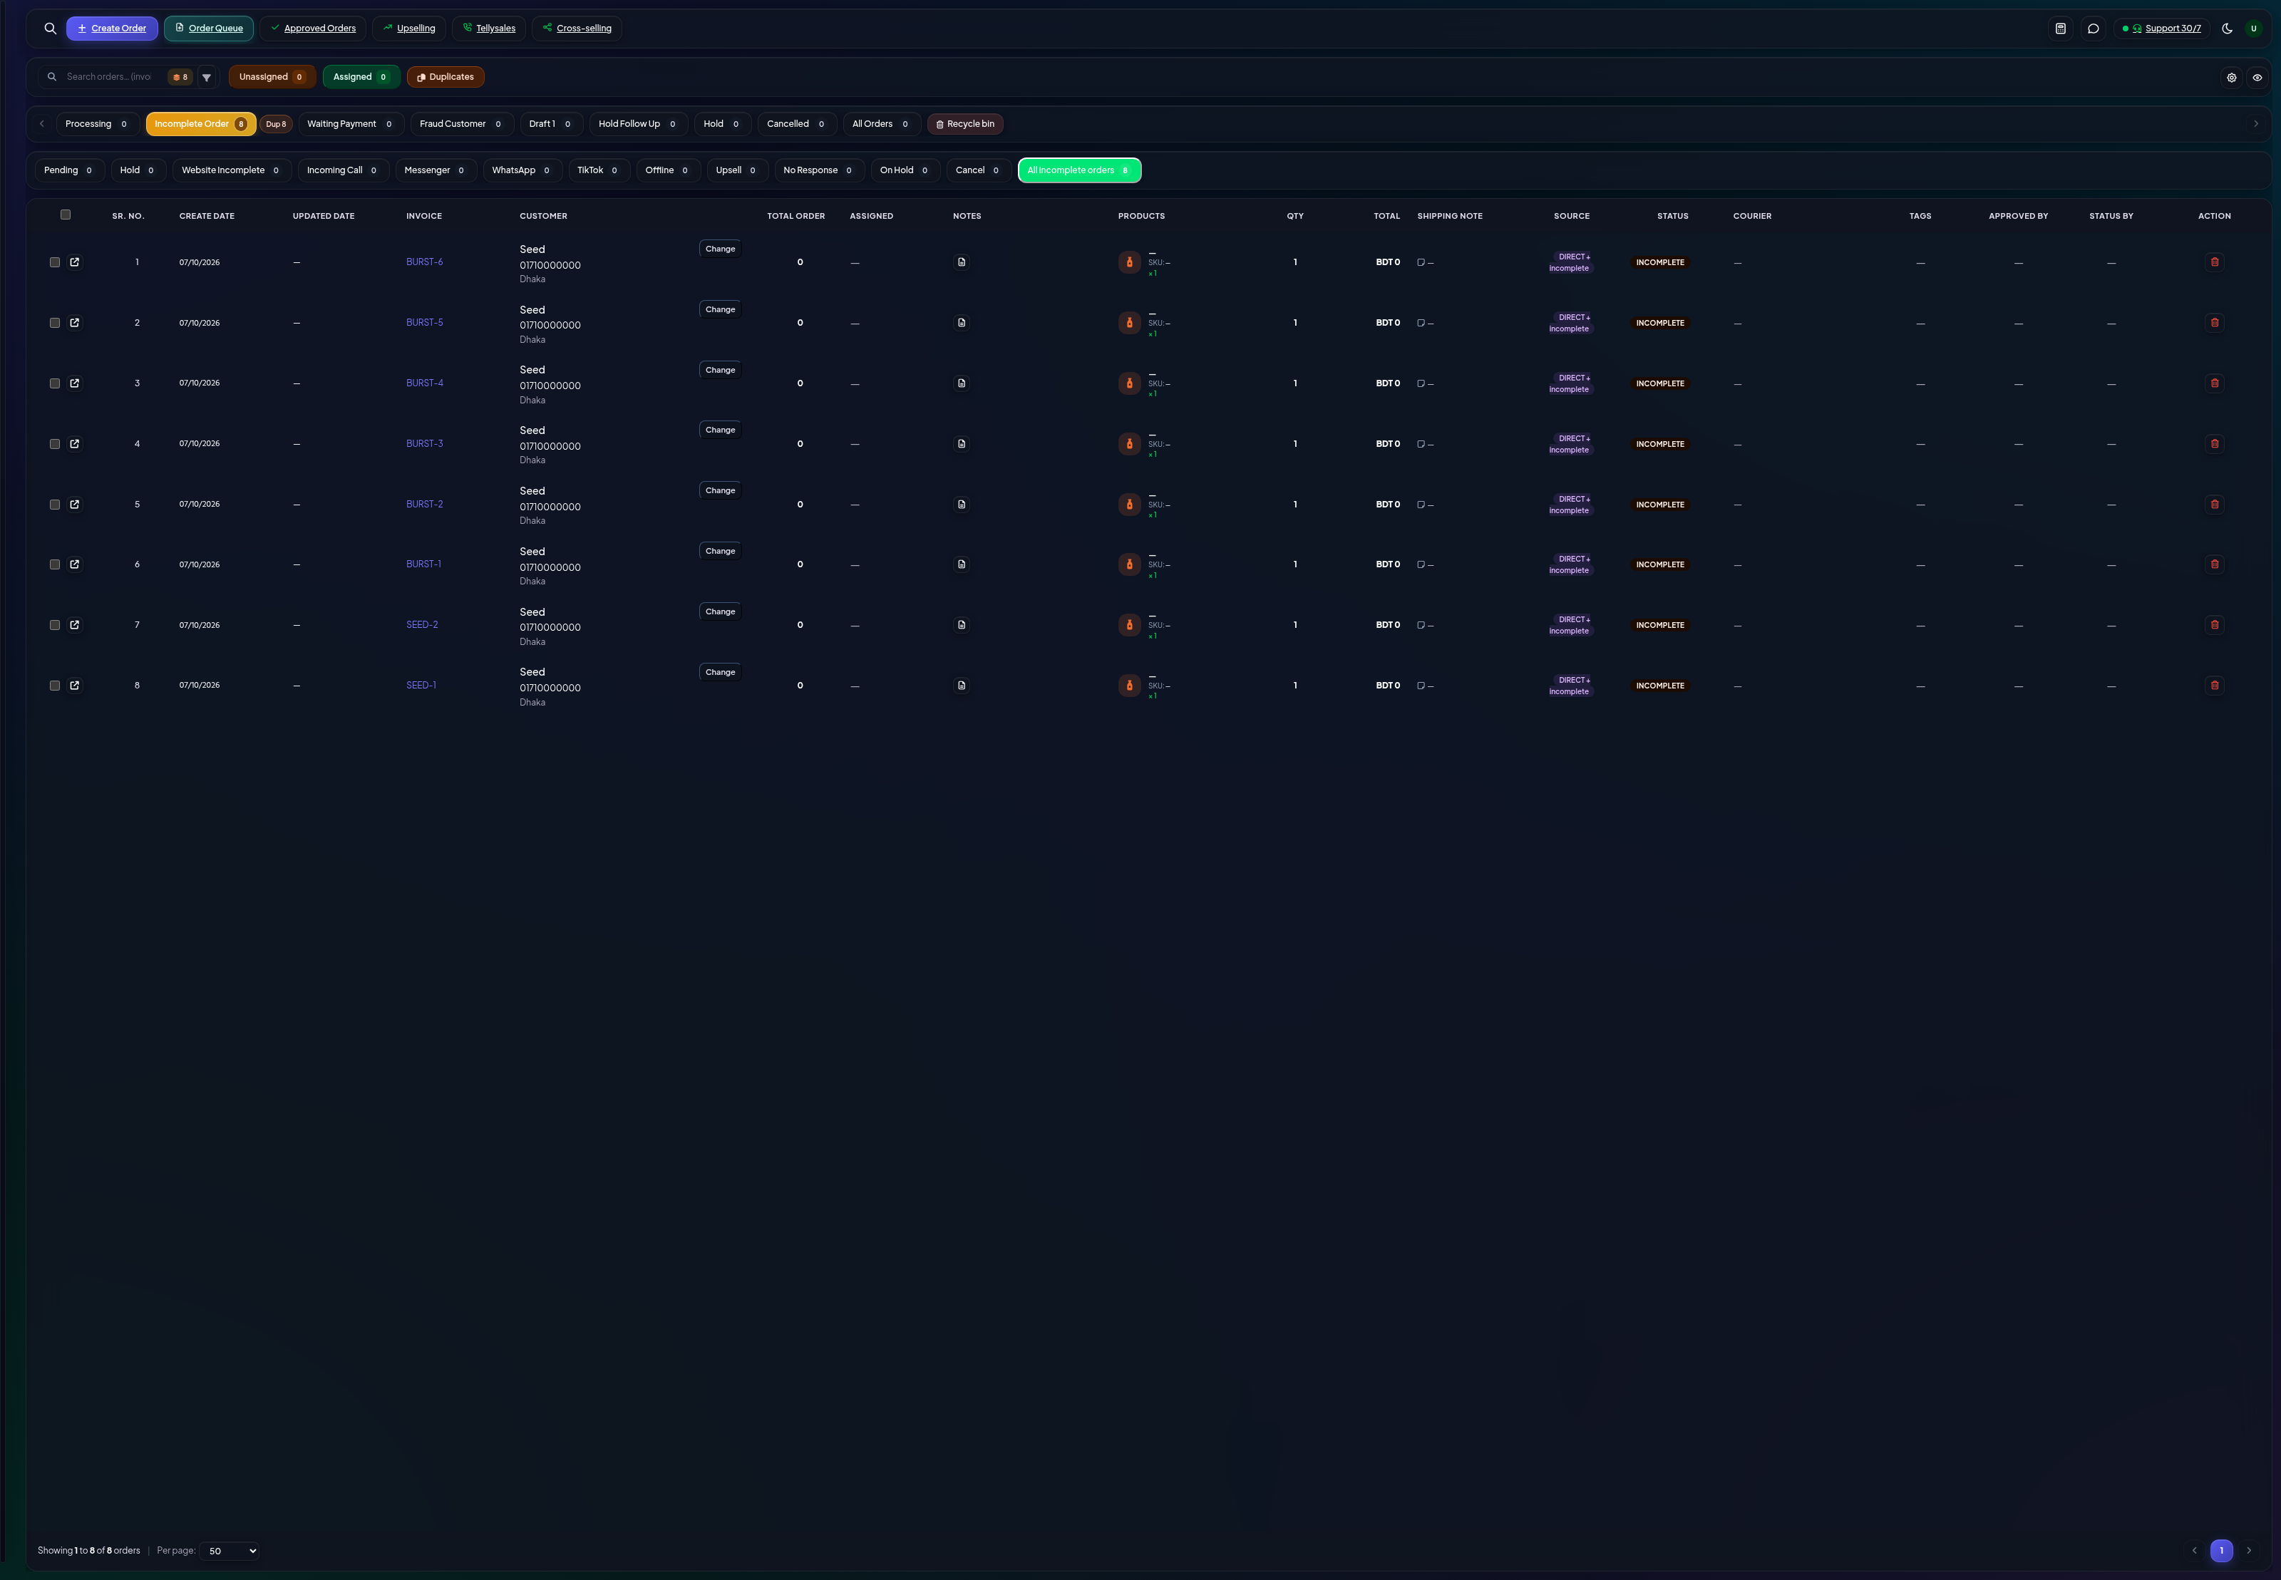The height and width of the screenshot is (1580, 2281).
Task: Open table settings gear icon
Action: click(x=2232, y=77)
